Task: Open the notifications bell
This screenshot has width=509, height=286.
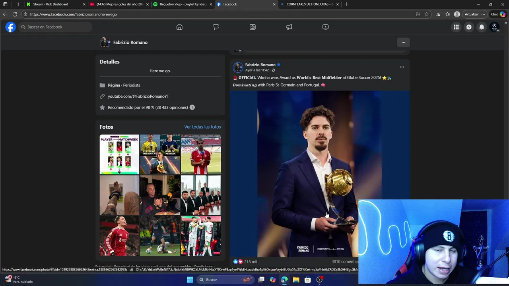Action: pyautogui.click(x=482, y=27)
